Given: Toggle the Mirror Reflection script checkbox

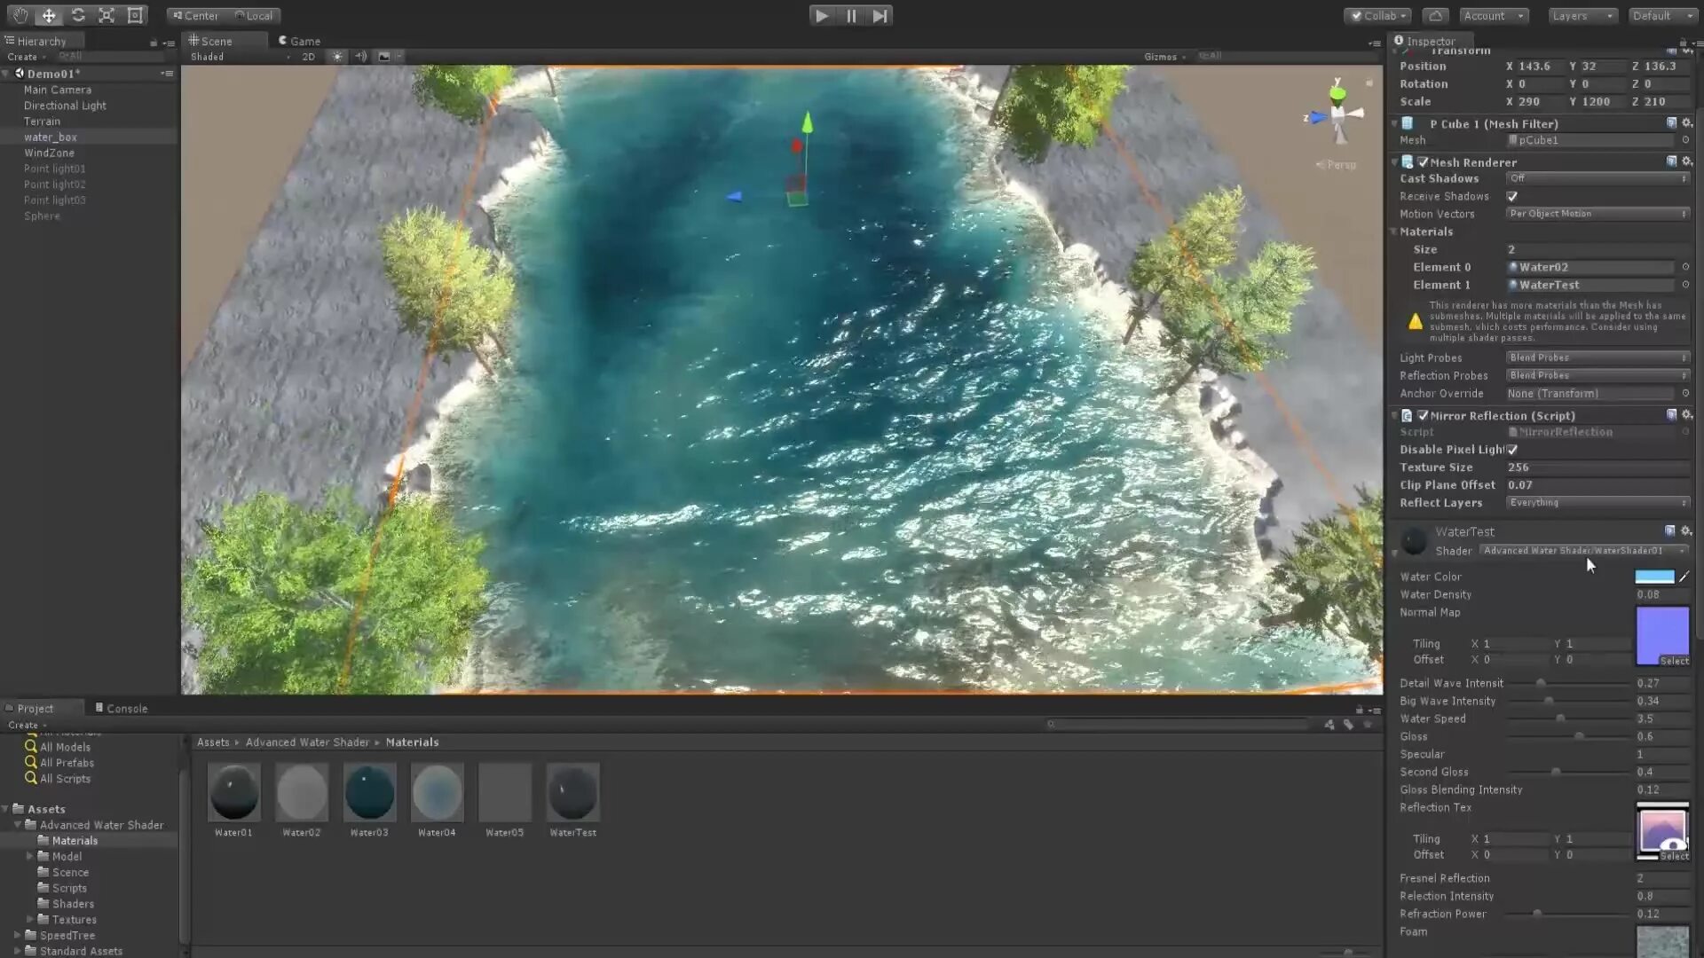Looking at the screenshot, I should click(1423, 415).
